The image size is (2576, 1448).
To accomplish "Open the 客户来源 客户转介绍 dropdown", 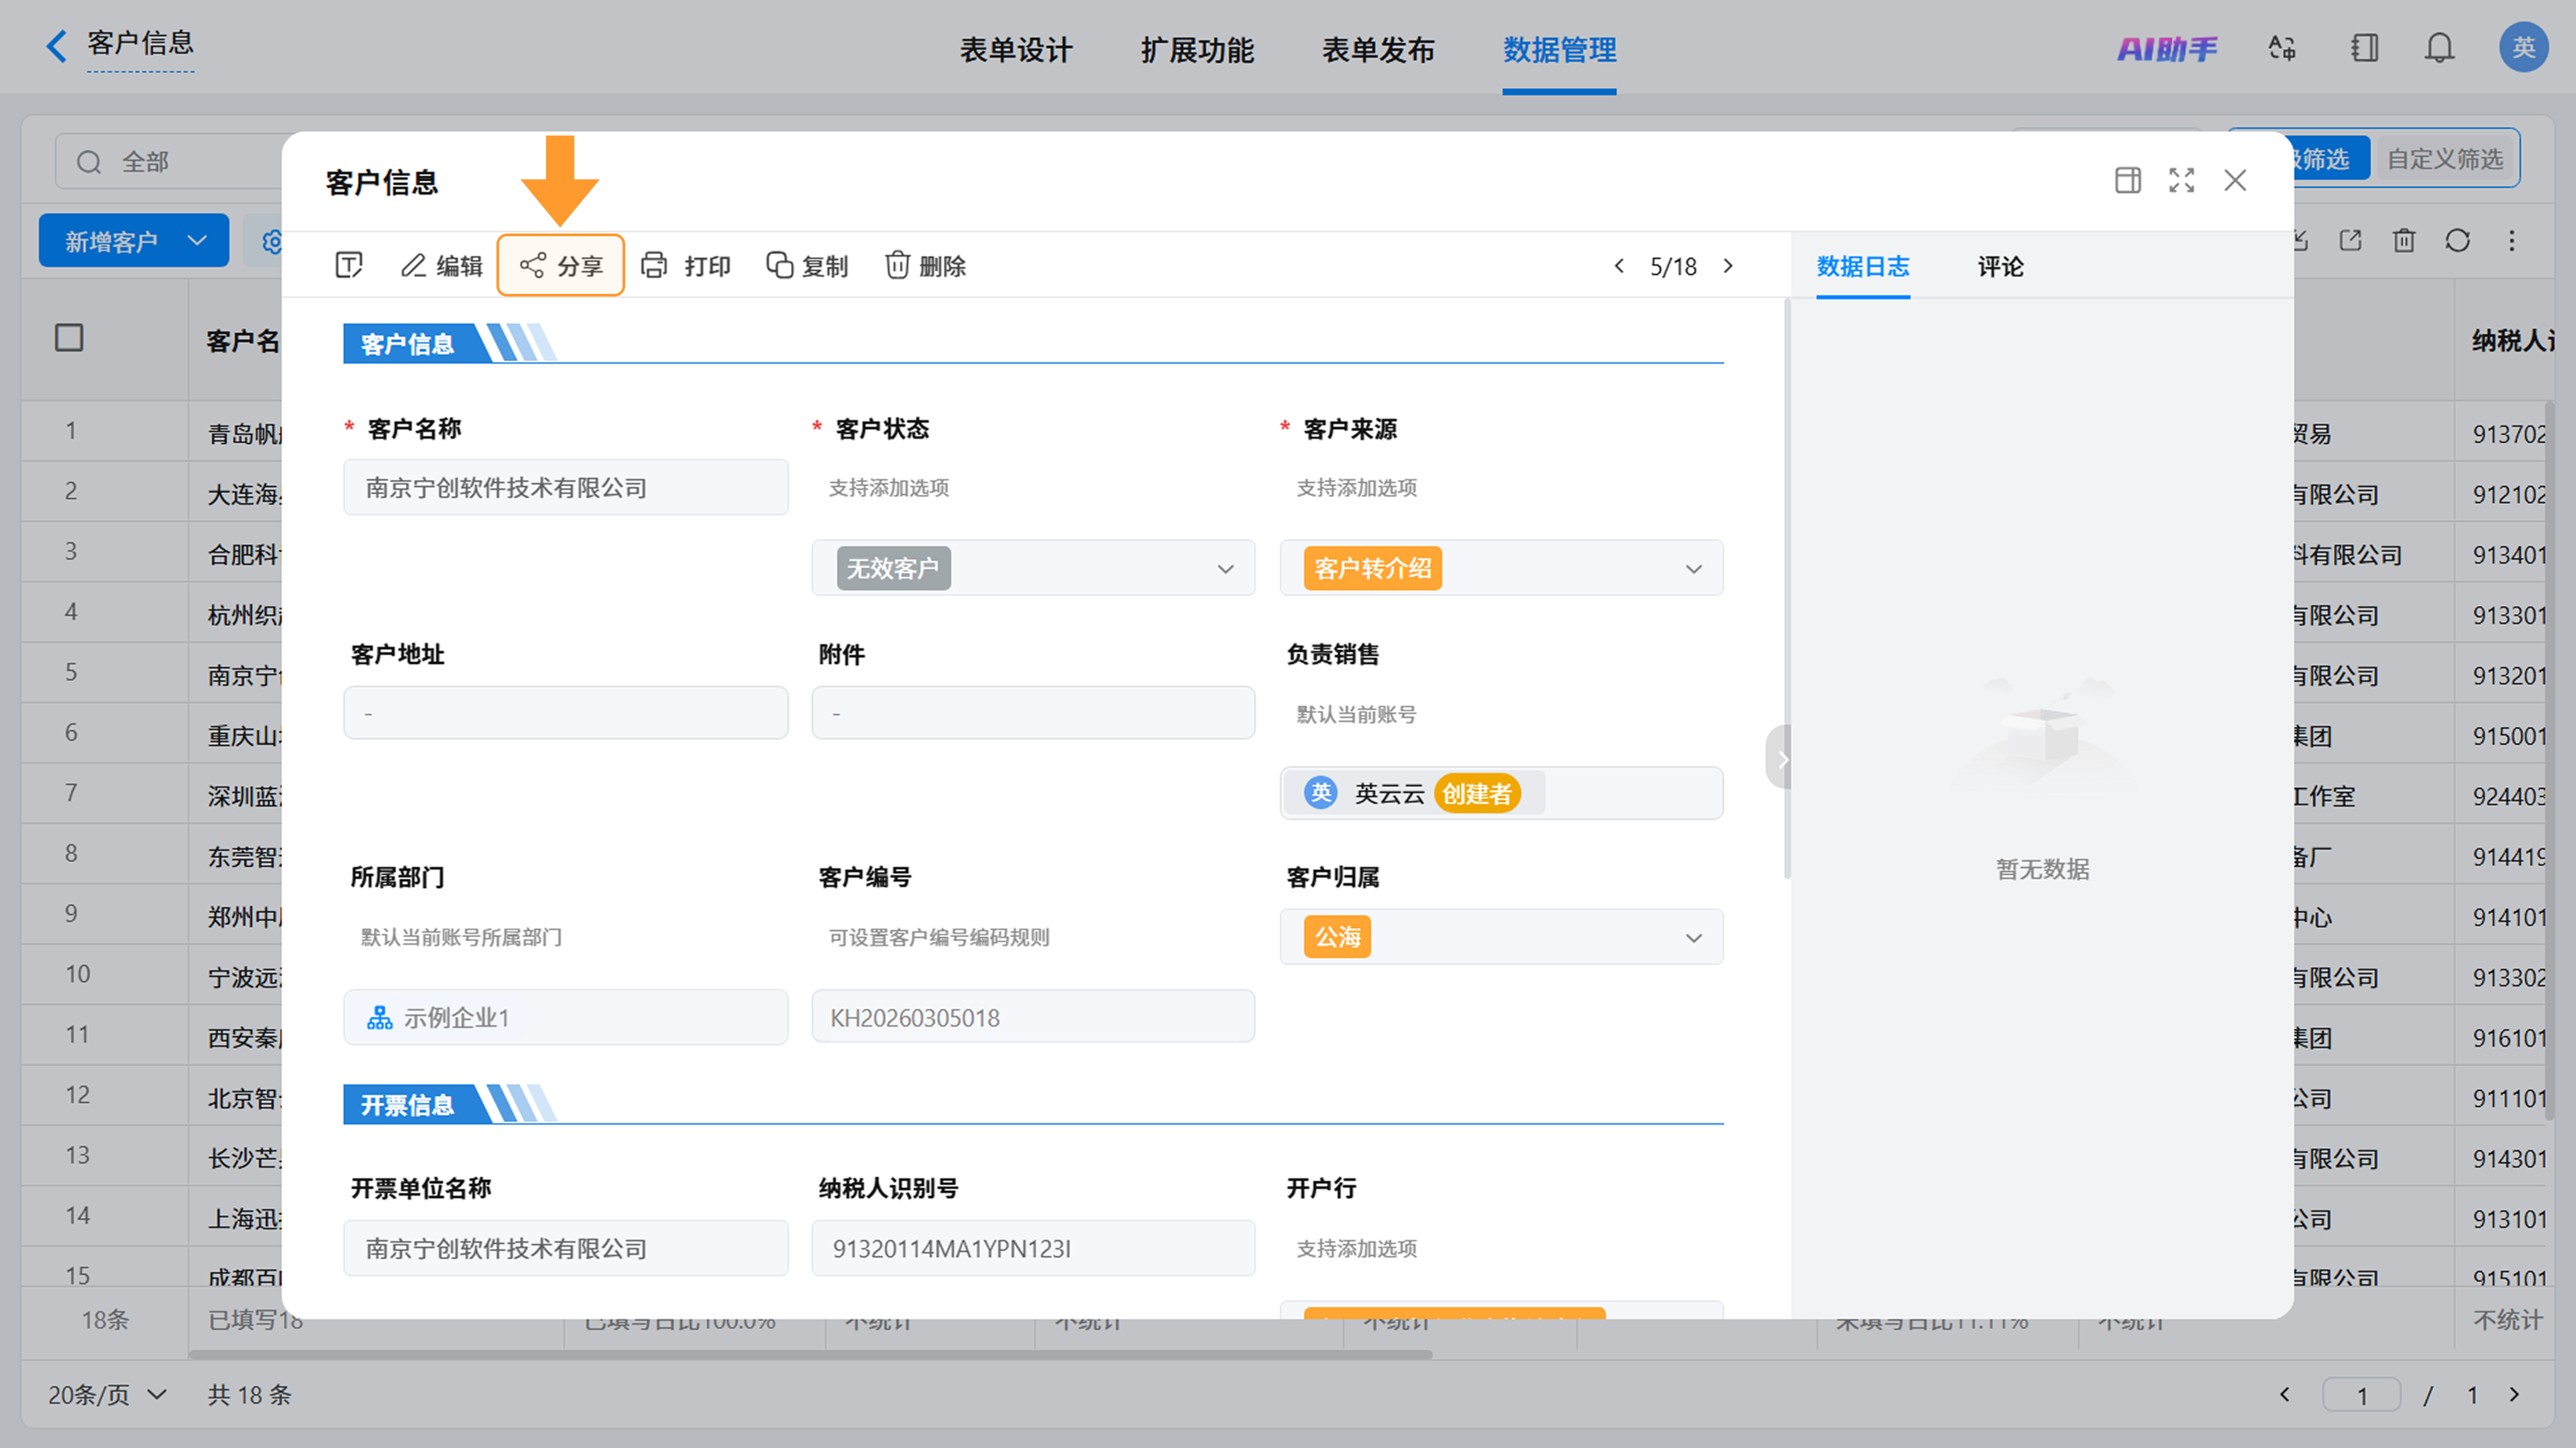I will [x=1501, y=568].
